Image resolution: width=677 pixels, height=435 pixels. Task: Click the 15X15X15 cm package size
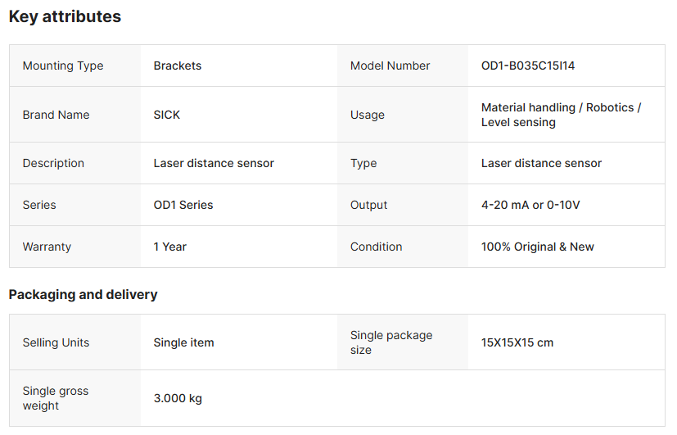click(x=517, y=342)
